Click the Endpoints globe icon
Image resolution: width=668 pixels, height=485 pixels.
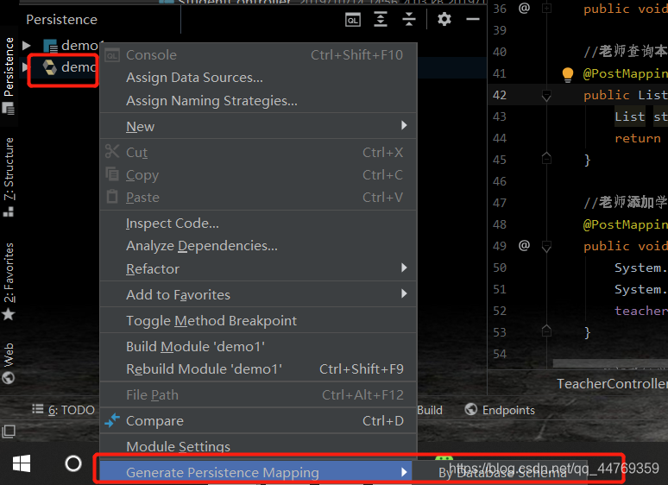470,409
